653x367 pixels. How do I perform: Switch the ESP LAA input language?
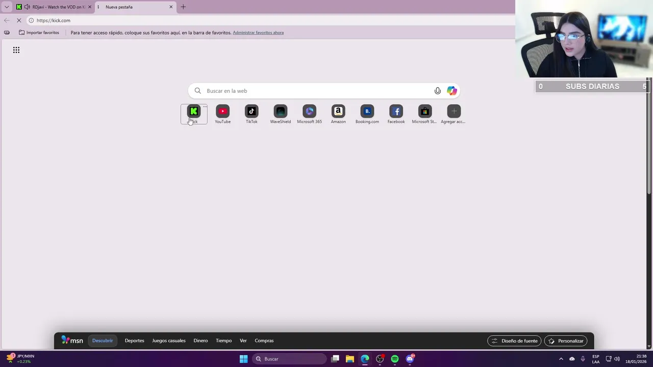[596, 359]
